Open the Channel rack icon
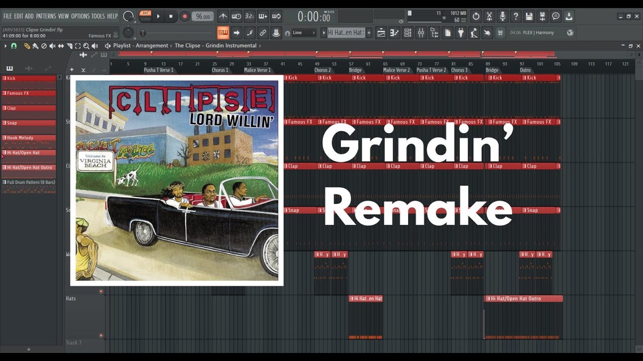 pos(408,33)
